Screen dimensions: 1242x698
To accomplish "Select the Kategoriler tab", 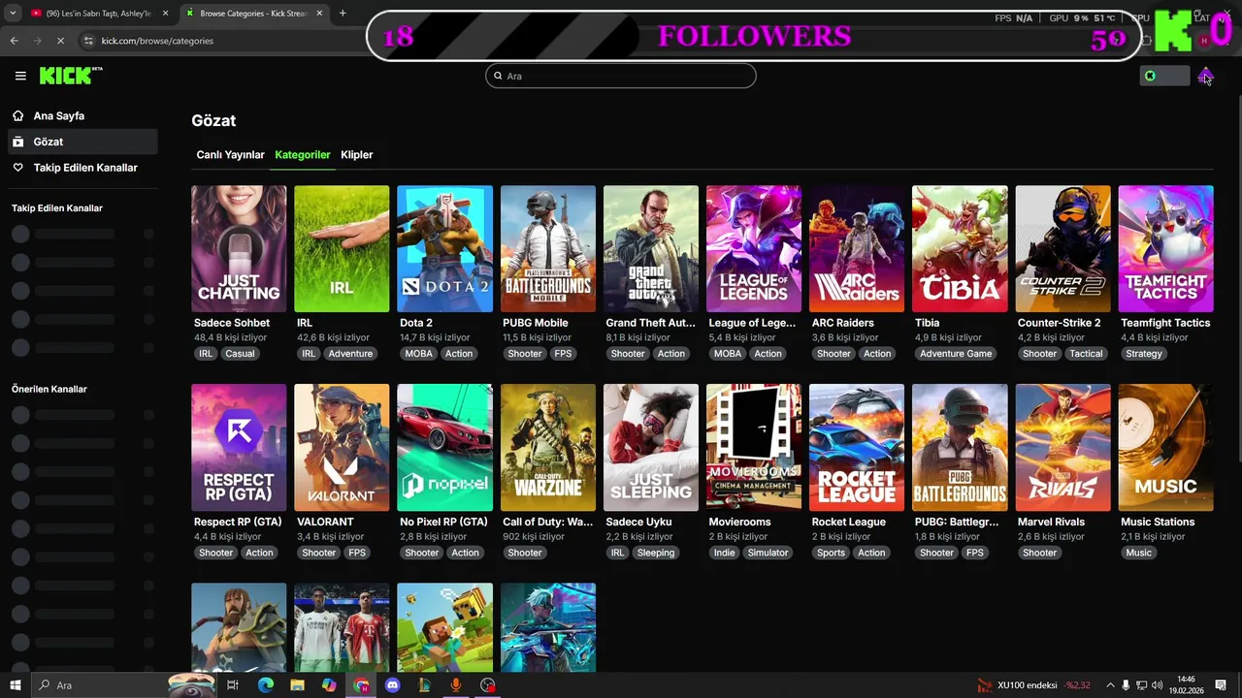I will [x=303, y=155].
